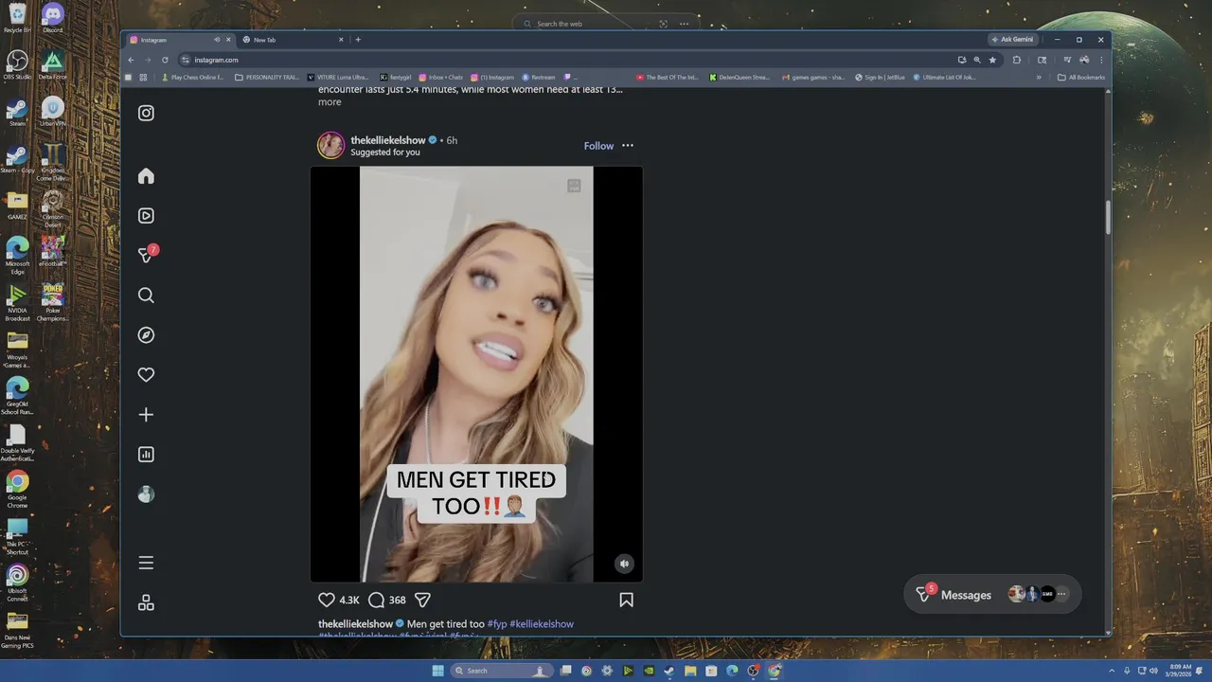Open the apps grid icon in bookmarks bar
The width and height of the screenshot is (1212, 682).
pos(143,78)
